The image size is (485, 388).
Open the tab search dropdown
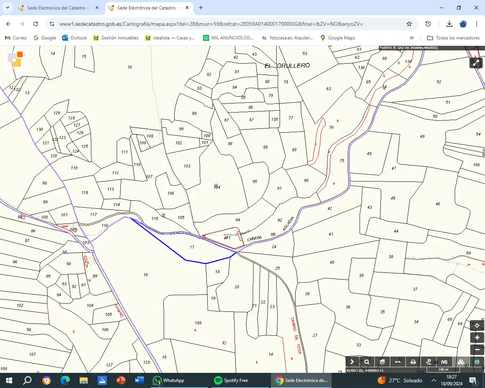coord(8,8)
